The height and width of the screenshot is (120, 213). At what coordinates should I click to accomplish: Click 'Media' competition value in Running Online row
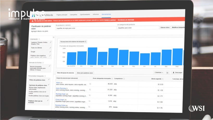(x=115, y=107)
